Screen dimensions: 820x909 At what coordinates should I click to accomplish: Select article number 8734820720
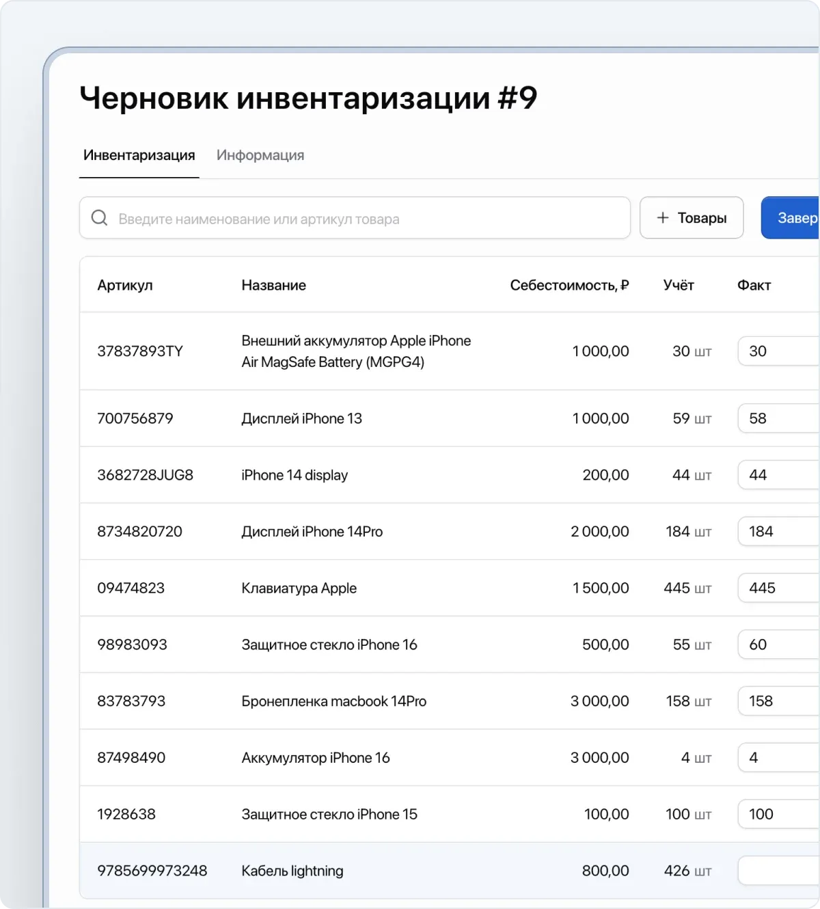coord(139,532)
